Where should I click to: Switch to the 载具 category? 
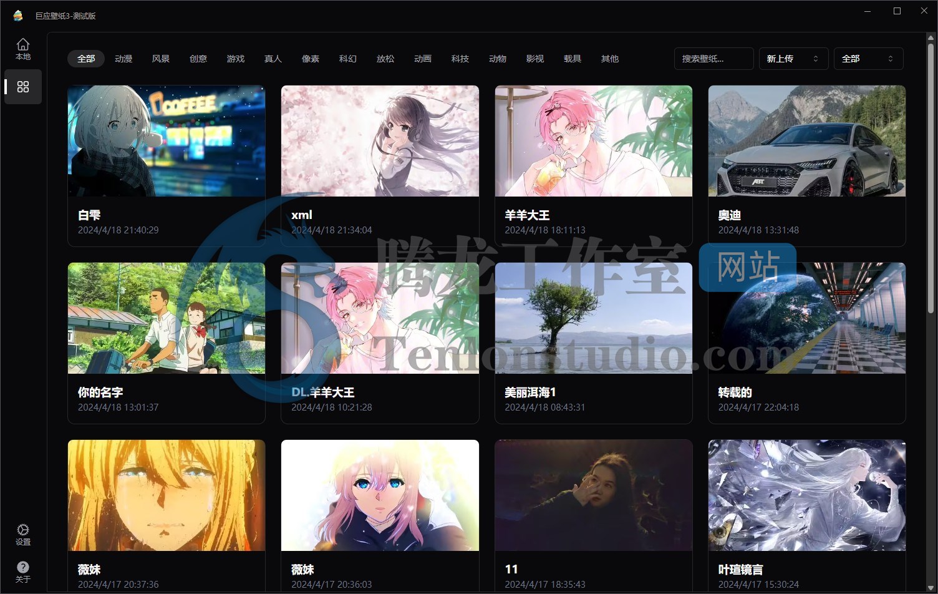coord(573,59)
